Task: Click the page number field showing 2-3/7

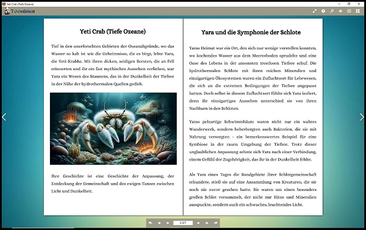Action: pyautogui.click(x=183, y=223)
